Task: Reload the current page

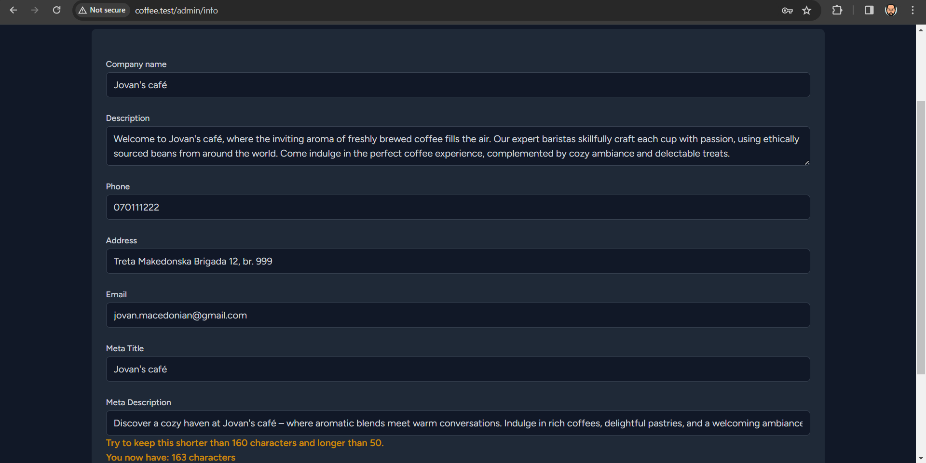Action: click(56, 10)
